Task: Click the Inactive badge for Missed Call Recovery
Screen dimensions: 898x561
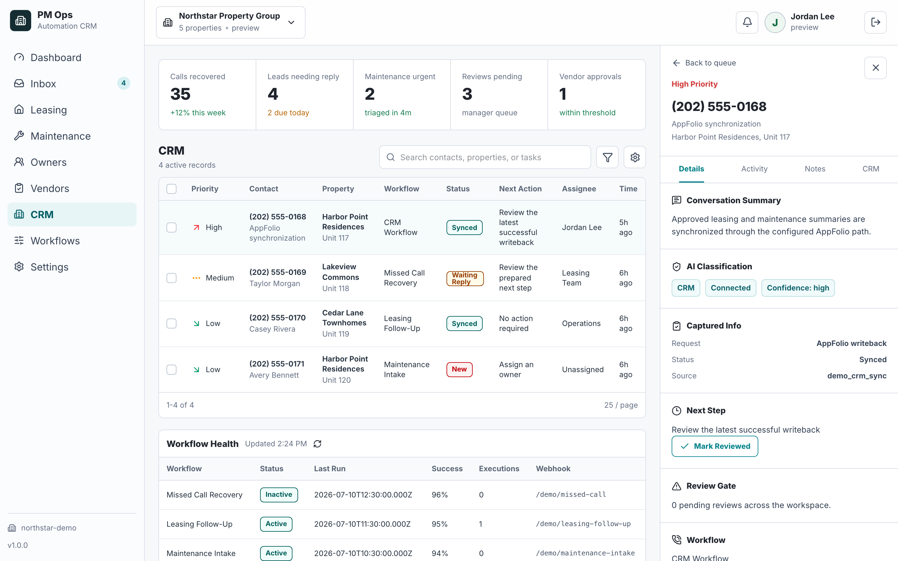Action: (279, 495)
